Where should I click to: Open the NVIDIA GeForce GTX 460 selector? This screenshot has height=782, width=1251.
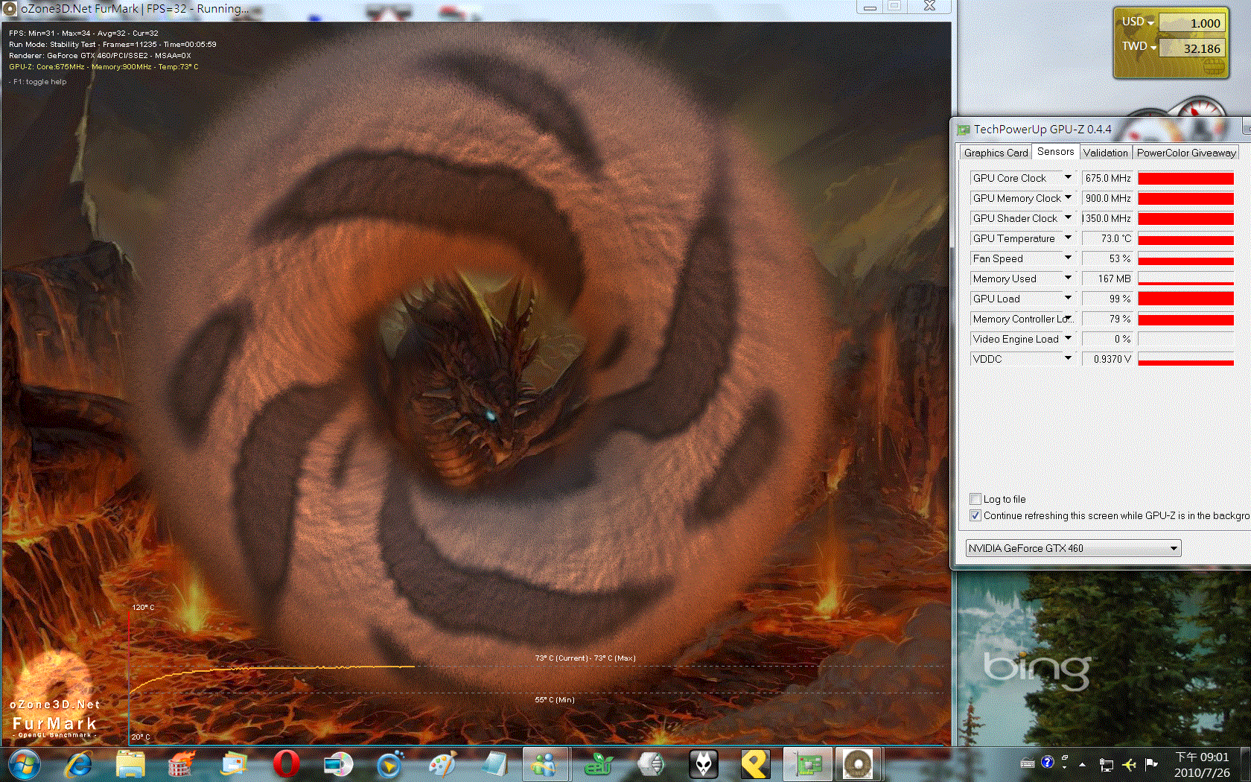click(x=1073, y=548)
